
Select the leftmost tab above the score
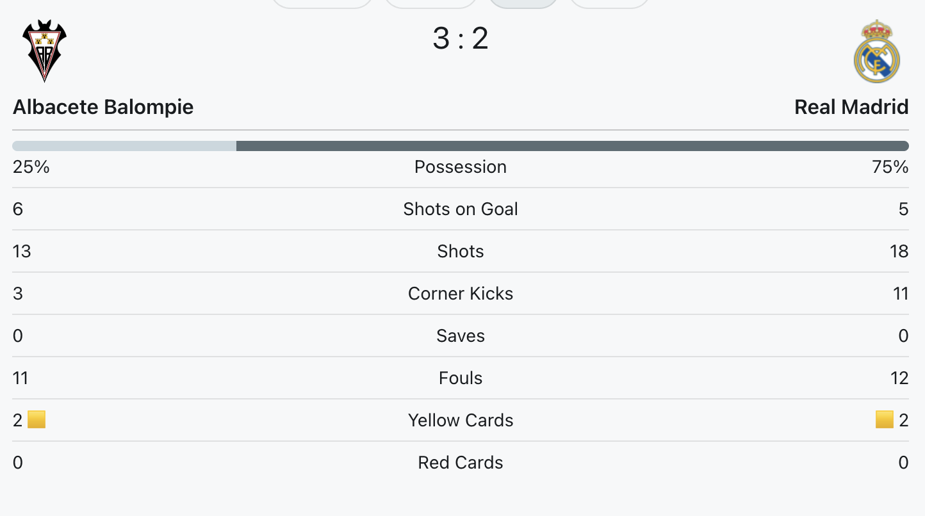323,3
